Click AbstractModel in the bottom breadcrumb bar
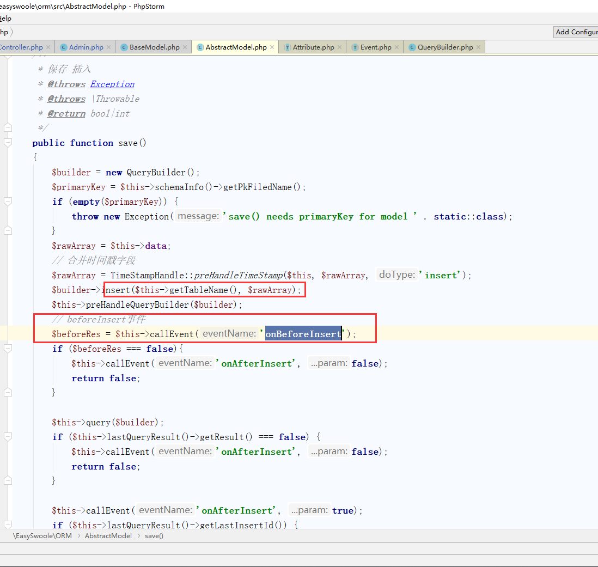The width and height of the screenshot is (598, 567). (108, 535)
